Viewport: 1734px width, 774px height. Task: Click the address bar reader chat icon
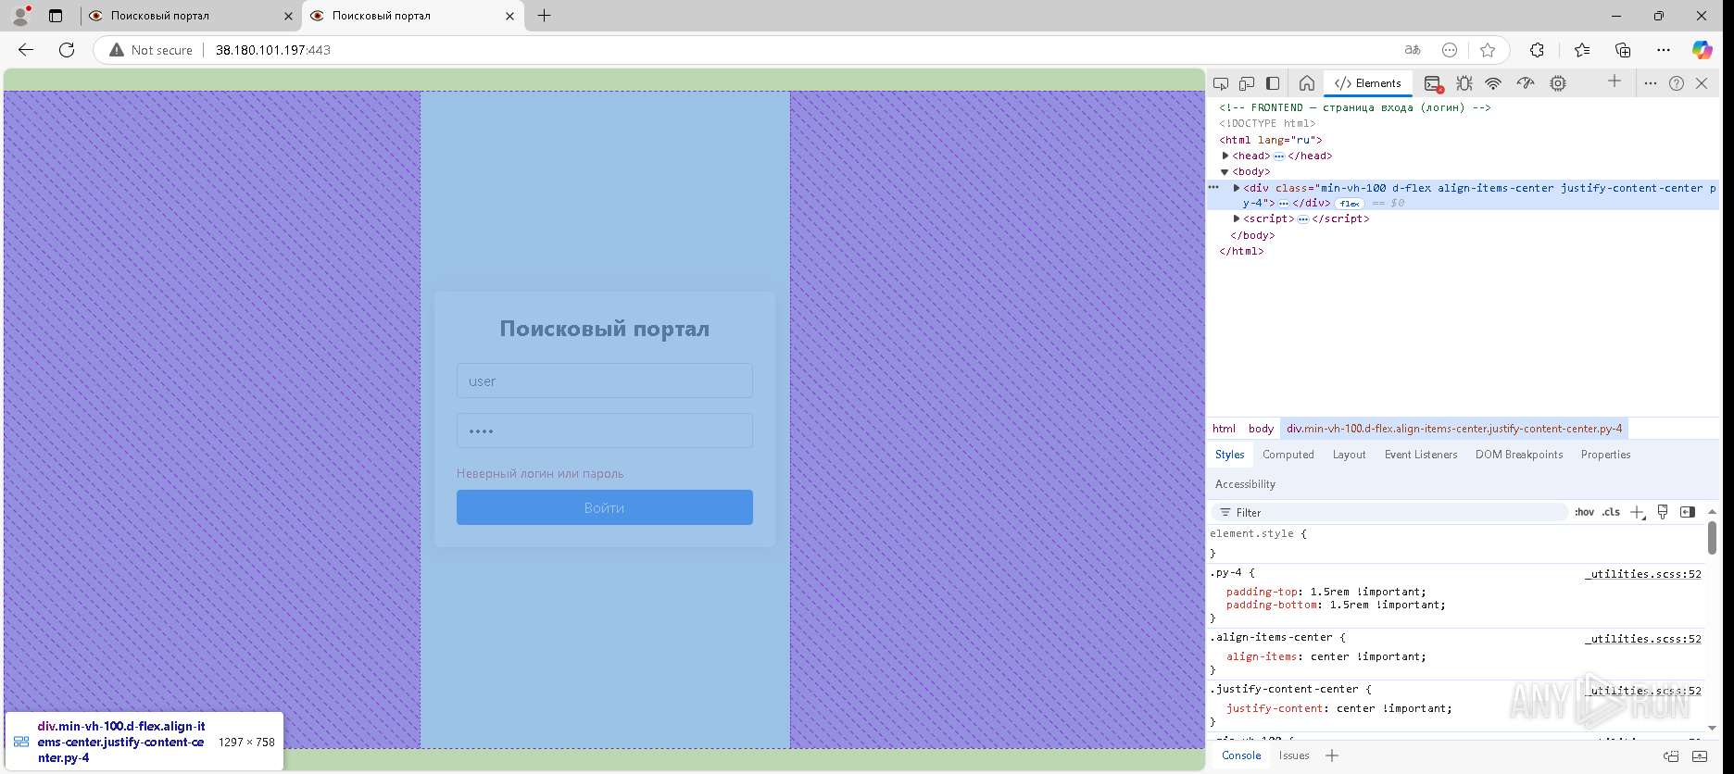point(1450,50)
